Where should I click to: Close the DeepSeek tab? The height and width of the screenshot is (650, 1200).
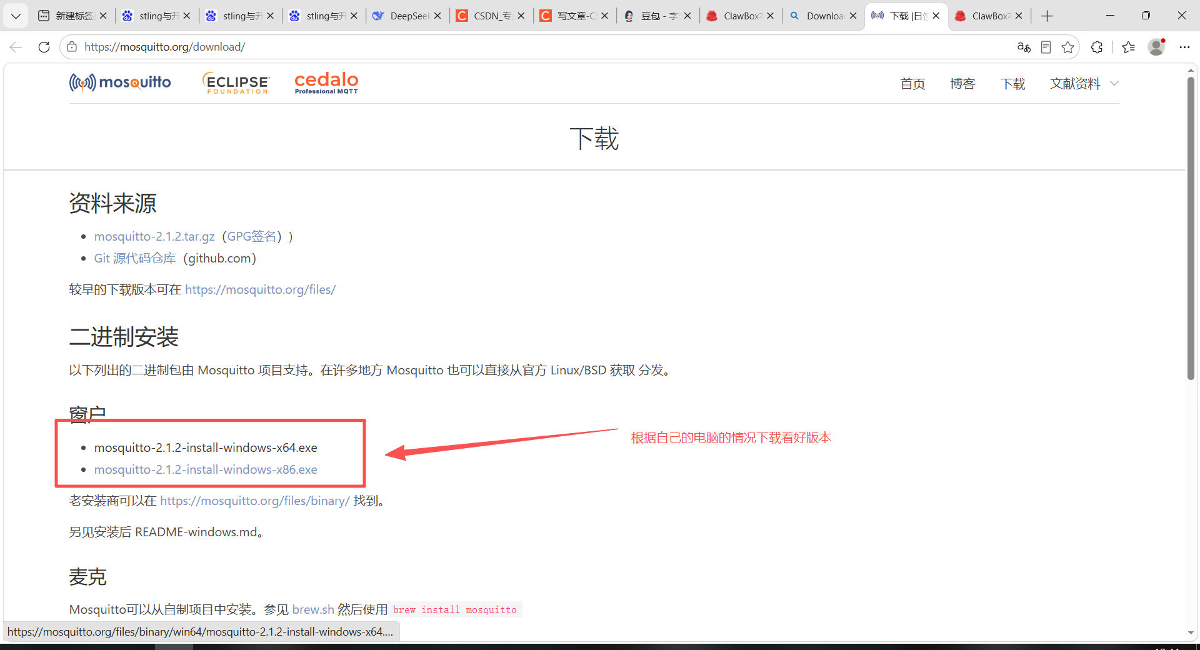coord(437,16)
